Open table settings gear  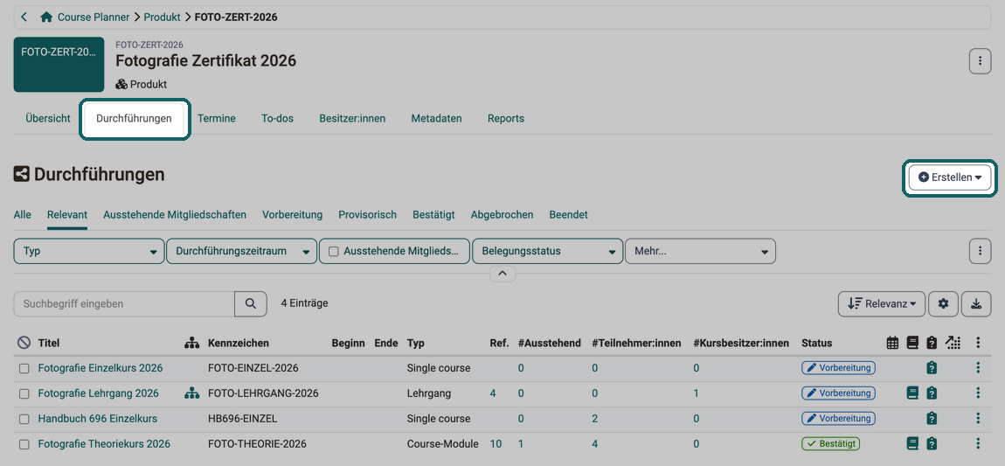[943, 303]
